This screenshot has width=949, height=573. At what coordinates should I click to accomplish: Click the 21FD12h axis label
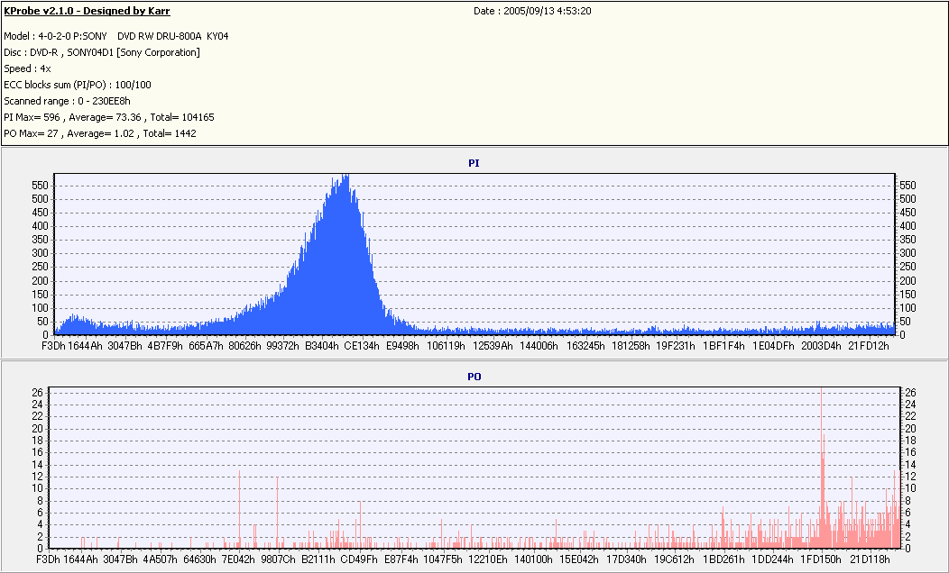click(869, 346)
